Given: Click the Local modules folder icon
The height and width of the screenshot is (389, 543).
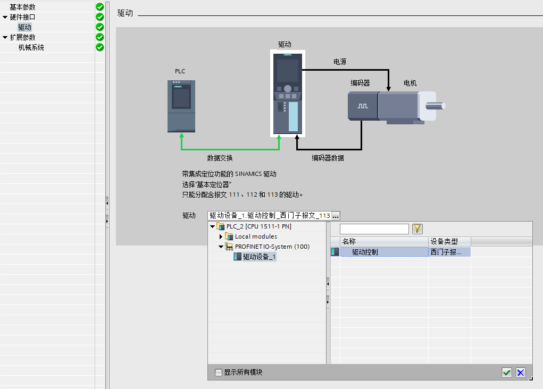Looking at the screenshot, I should tap(229, 236).
